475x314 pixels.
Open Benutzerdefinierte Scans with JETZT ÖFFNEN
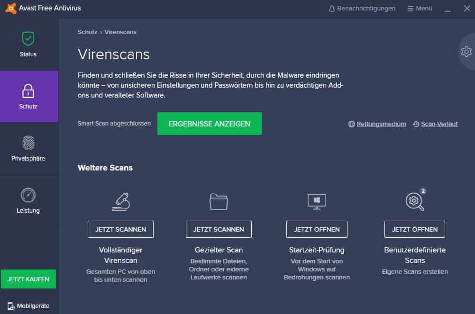415,229
